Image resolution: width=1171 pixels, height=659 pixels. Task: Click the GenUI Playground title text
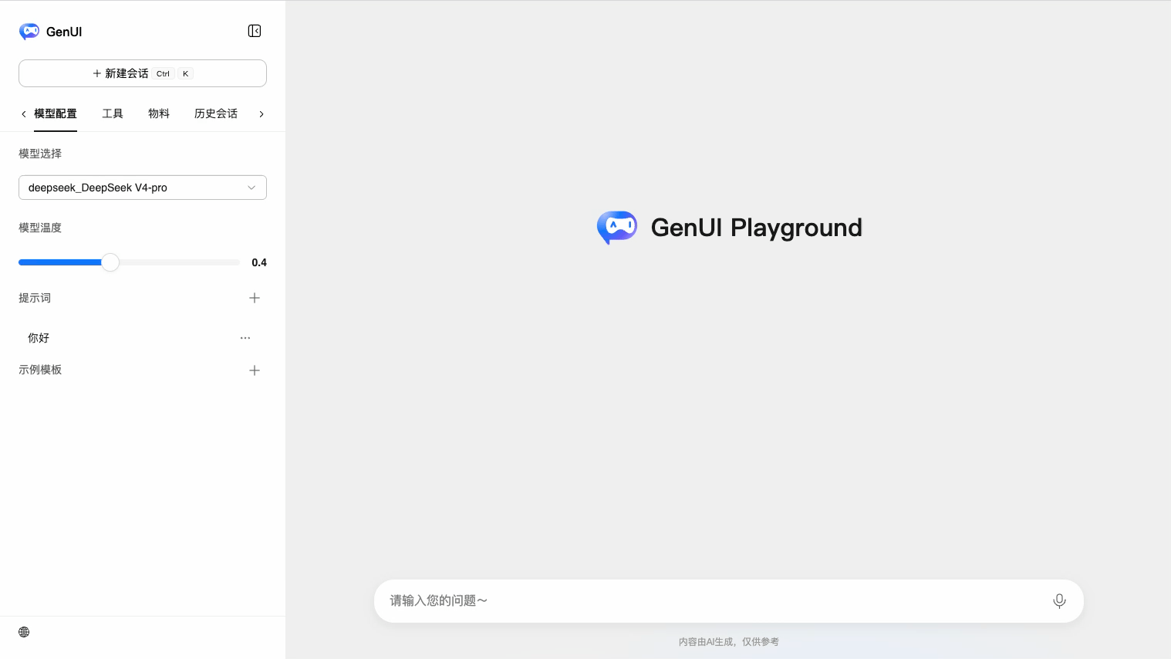(757, 228)
